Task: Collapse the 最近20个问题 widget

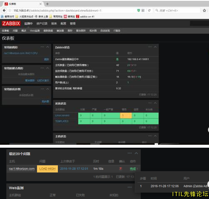Action: [136, 153]
